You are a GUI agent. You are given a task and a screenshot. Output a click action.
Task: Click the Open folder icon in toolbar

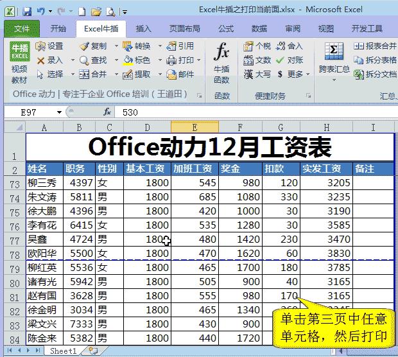point(96,12)
